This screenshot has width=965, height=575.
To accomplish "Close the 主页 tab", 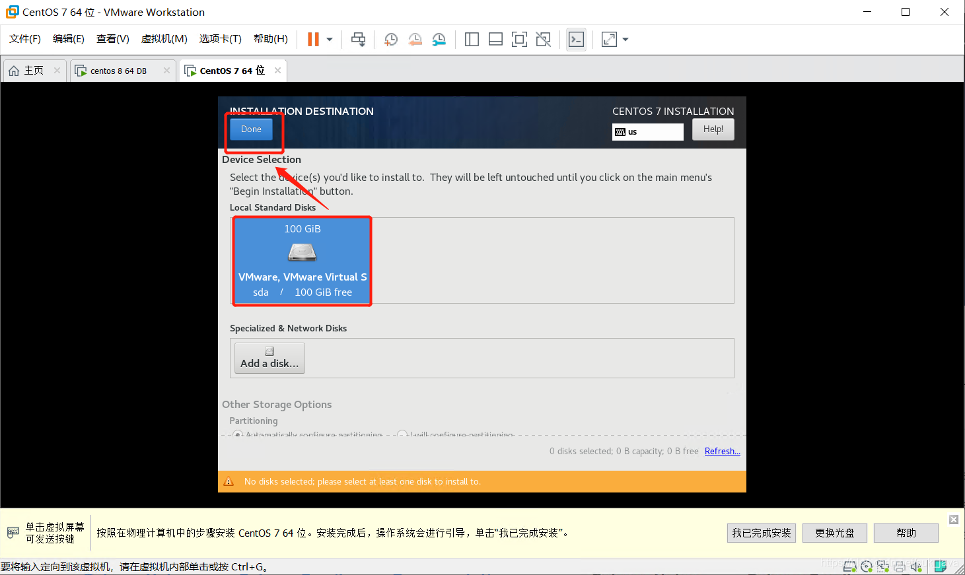I will 57,71.
